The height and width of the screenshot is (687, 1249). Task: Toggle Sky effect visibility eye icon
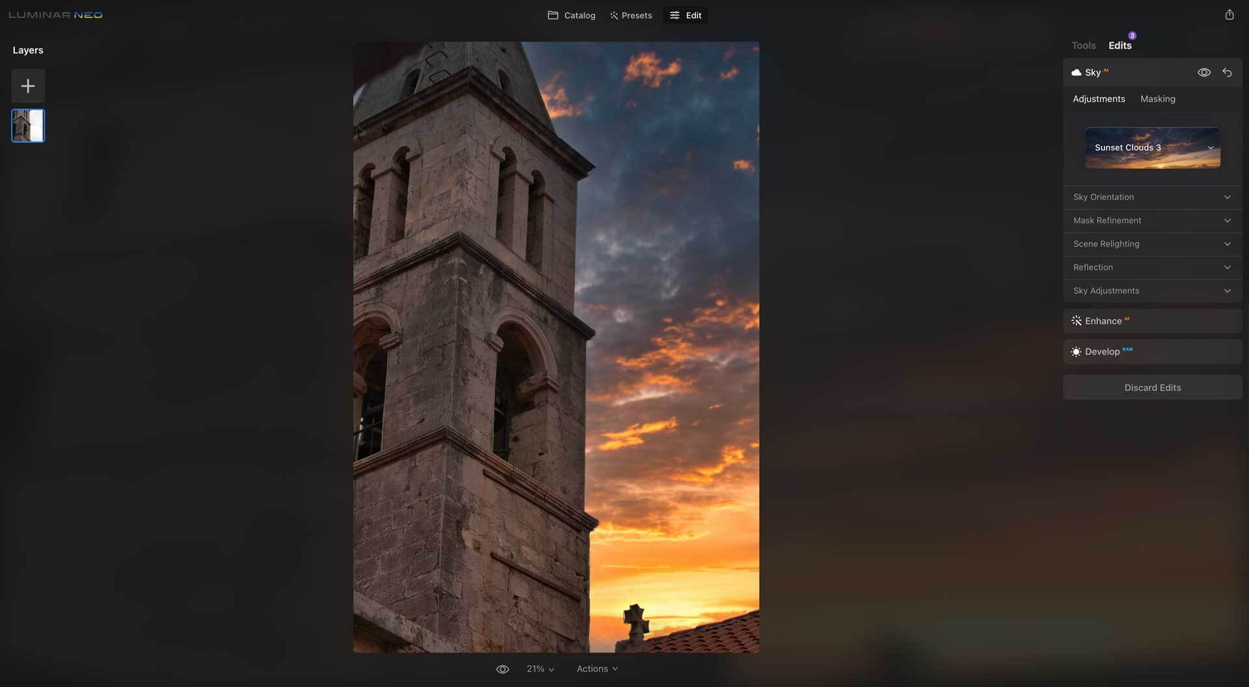[x=1204, y=73]
